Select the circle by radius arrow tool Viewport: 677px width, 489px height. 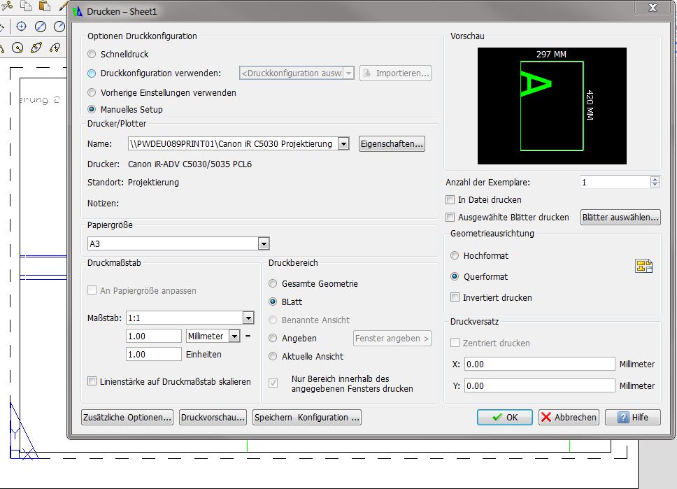point(59,27)
